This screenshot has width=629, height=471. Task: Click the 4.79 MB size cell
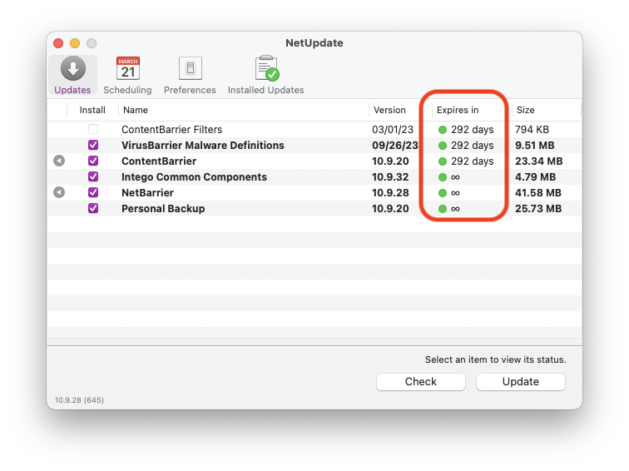click(x=536, y=177)
